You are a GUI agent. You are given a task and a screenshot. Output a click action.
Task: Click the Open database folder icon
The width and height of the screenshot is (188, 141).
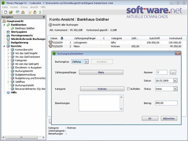coord(11,12)
